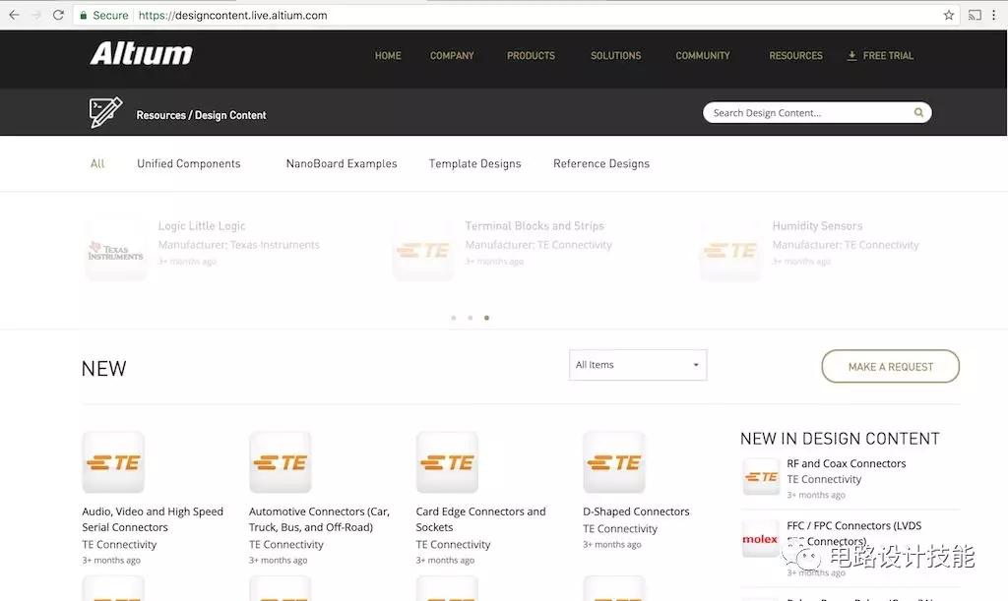Open Automotive Connectors (Car, Truck, Bus) link
The width and height of the screenshot is (1008, 601).
point(320,519)
